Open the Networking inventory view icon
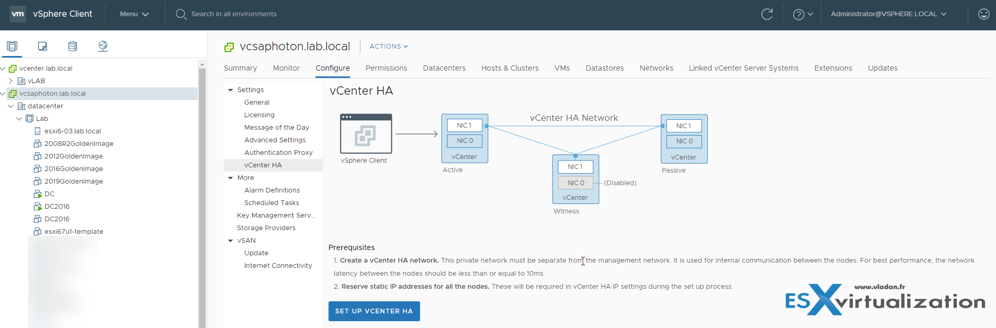Screen dimensions: 996x328 pyautogui.click(x=103, y=46)
